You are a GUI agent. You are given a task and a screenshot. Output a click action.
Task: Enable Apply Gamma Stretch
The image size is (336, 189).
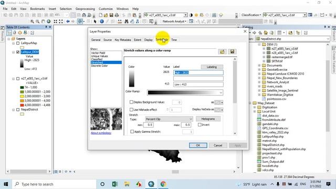point(132,132)
